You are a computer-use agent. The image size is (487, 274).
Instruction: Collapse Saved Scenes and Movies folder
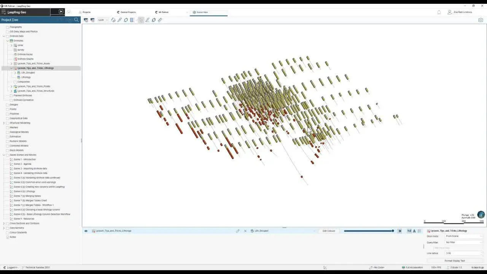(4, 155)
